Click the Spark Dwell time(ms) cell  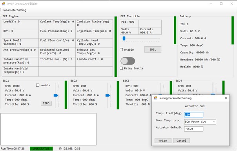(x=20, y=43)
